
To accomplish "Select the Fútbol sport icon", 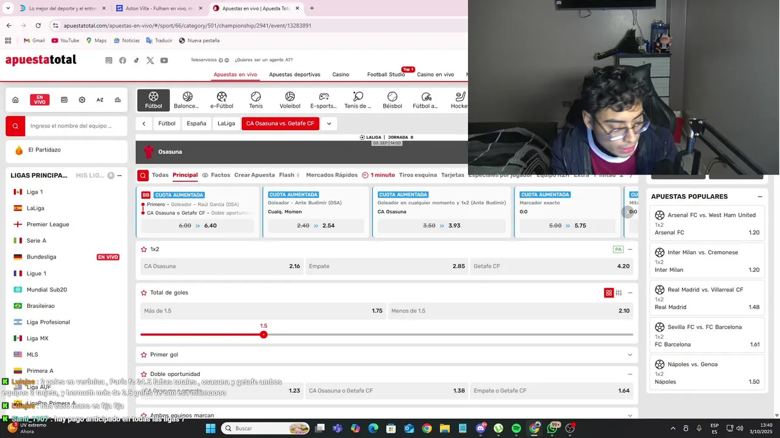I will tap(154, 100).
